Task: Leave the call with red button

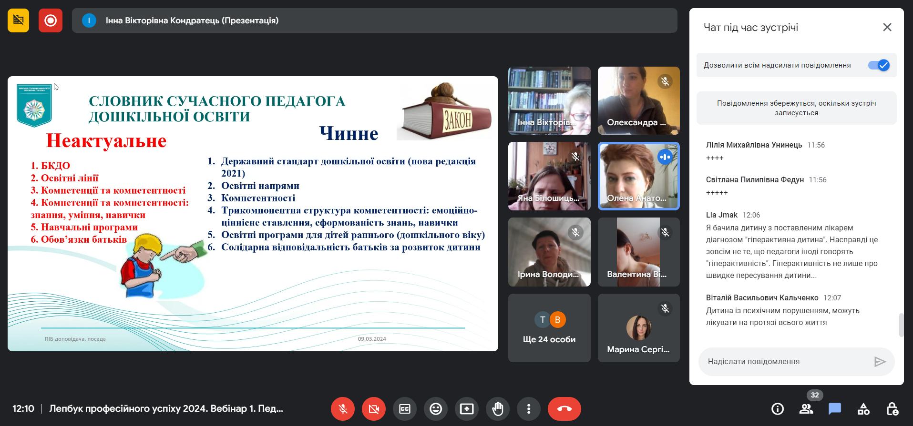Action: (564, 409)
